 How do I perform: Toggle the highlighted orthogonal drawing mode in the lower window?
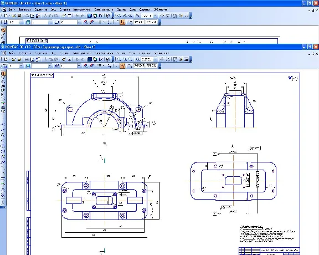point(122,65)
